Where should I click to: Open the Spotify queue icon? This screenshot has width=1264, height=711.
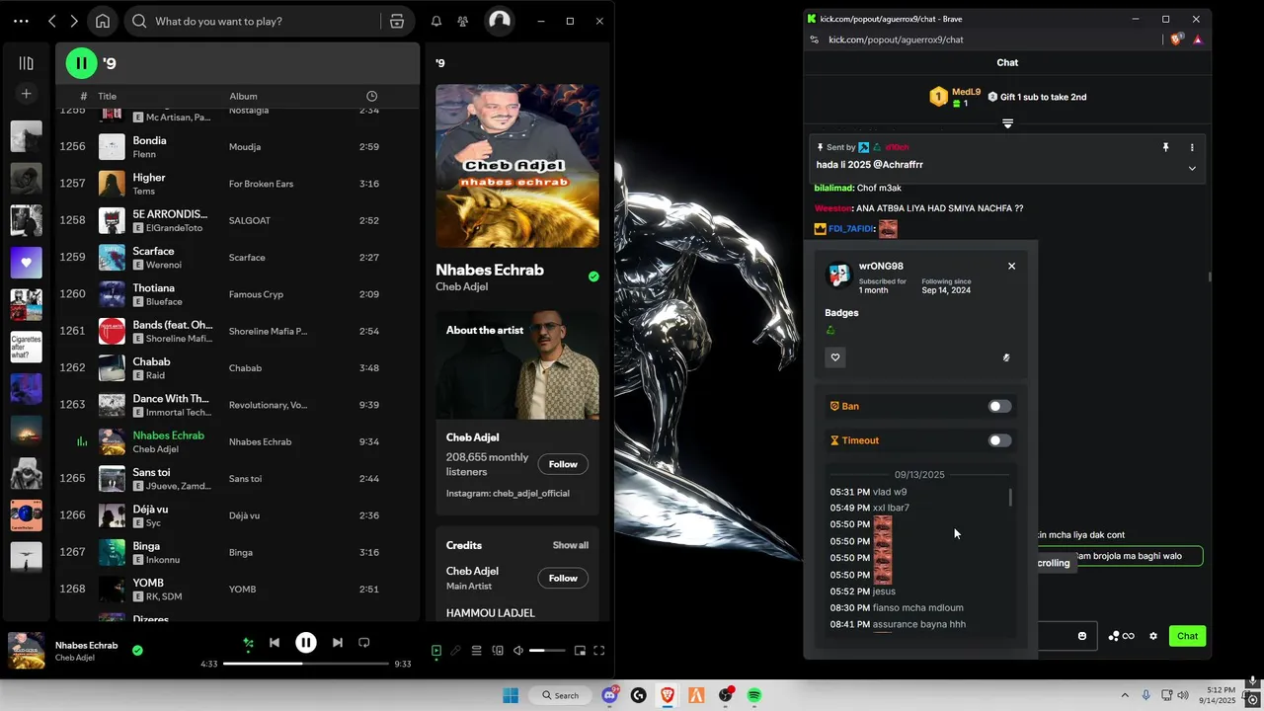tap(476, 651)
